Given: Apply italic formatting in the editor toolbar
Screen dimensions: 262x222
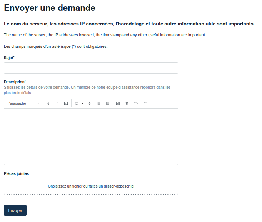Looking at the screenshot, I should tap(57, 103).
